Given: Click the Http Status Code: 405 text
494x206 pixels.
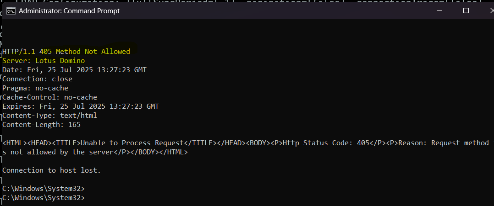Looking at the screenshot, I should click(x=326, y=143).
